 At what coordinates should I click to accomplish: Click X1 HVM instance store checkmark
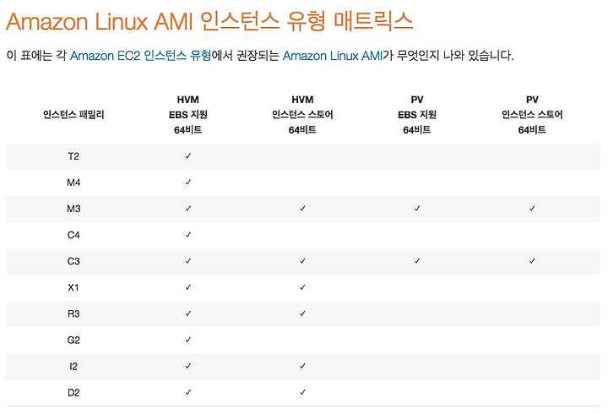[x=302, y=287]
